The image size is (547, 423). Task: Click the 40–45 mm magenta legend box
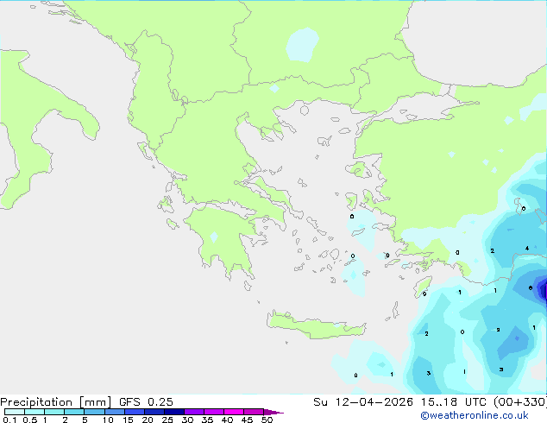(x=234, y=412)
